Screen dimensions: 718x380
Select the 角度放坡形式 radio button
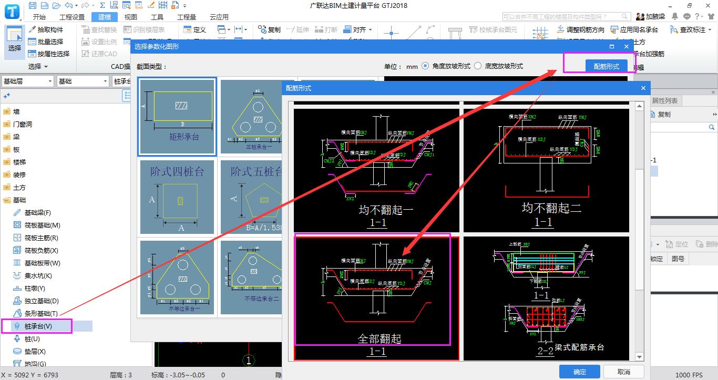click(425, 66)
